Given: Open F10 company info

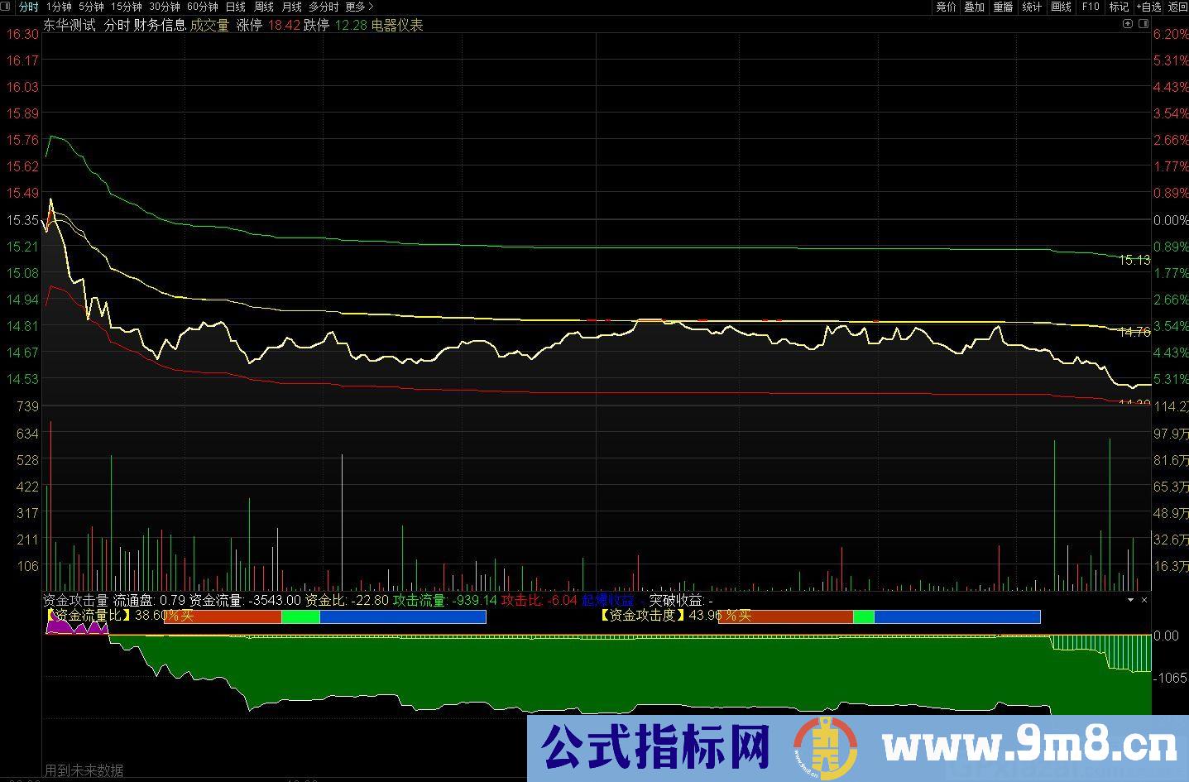Looking at the screenshot, I should [x=1091, y=7].
